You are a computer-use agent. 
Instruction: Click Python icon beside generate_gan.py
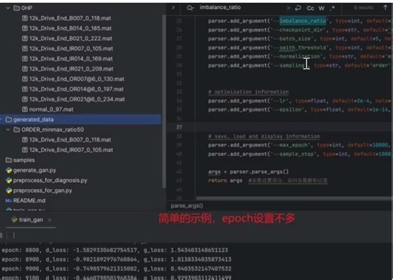(9, 170)
